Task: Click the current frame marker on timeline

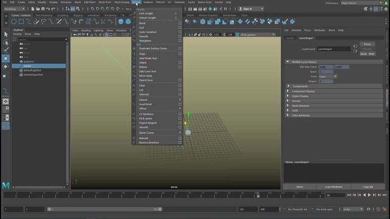Action: click(x=258, y=195)
